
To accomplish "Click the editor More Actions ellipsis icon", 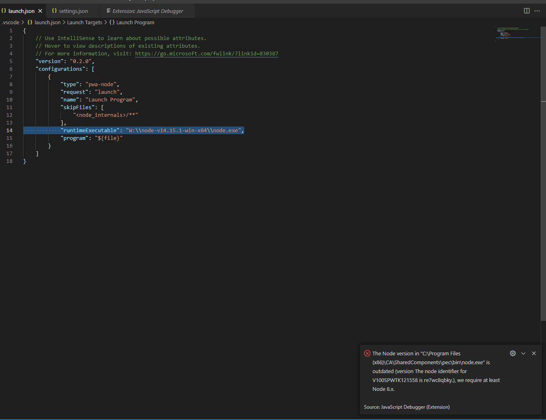I will [537, 11].
